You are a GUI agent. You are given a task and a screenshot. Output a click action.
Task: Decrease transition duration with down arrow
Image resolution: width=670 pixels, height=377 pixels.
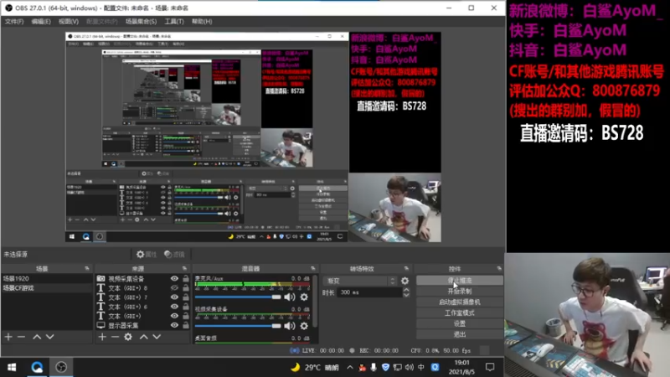click(x=406, y=295)
